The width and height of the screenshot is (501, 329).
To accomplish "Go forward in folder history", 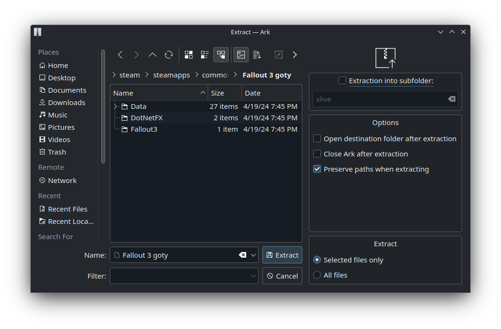I will pos(136,55).
